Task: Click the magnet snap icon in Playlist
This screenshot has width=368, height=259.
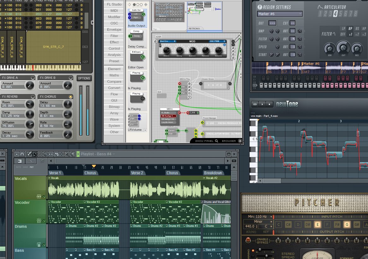Action: point(22,154)
